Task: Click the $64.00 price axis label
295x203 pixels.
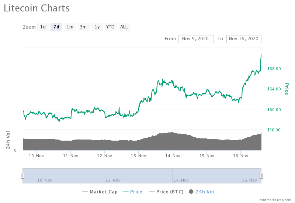Action: [274, 89]
